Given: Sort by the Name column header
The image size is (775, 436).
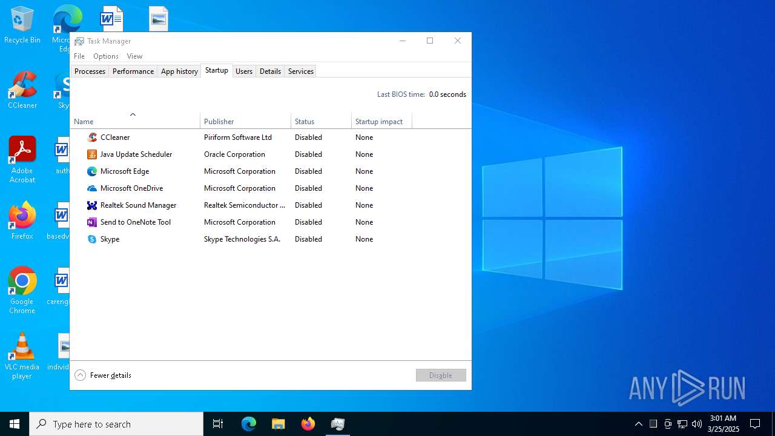Looking at the screenshot, I should point(135,121).
